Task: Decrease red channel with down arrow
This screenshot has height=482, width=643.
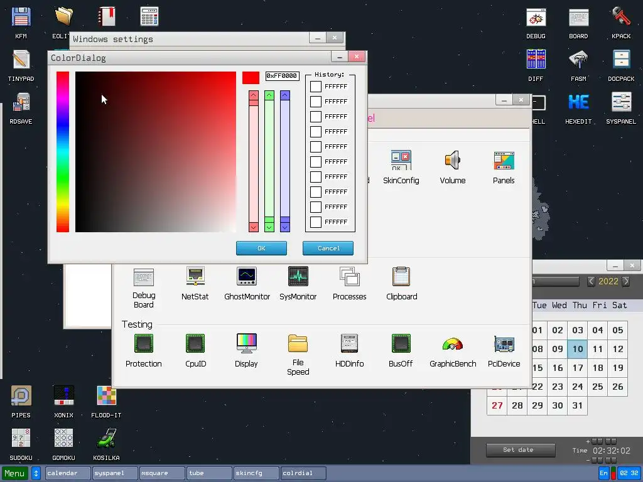Action: click(x=254, y=227)
